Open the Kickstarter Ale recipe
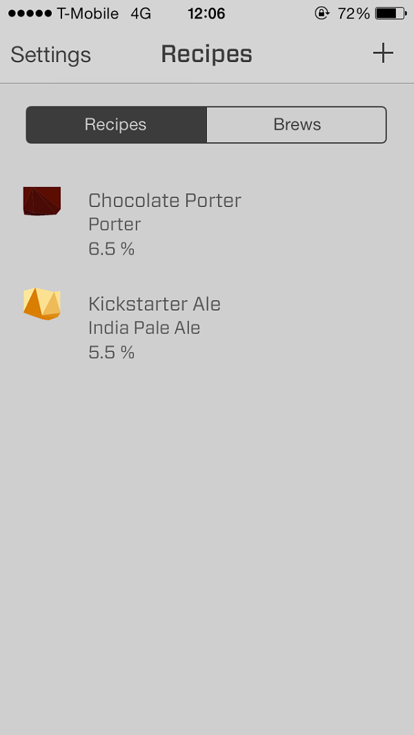This screenshot has width=414, height=735. pyautogui.click(x=155, y=304)
